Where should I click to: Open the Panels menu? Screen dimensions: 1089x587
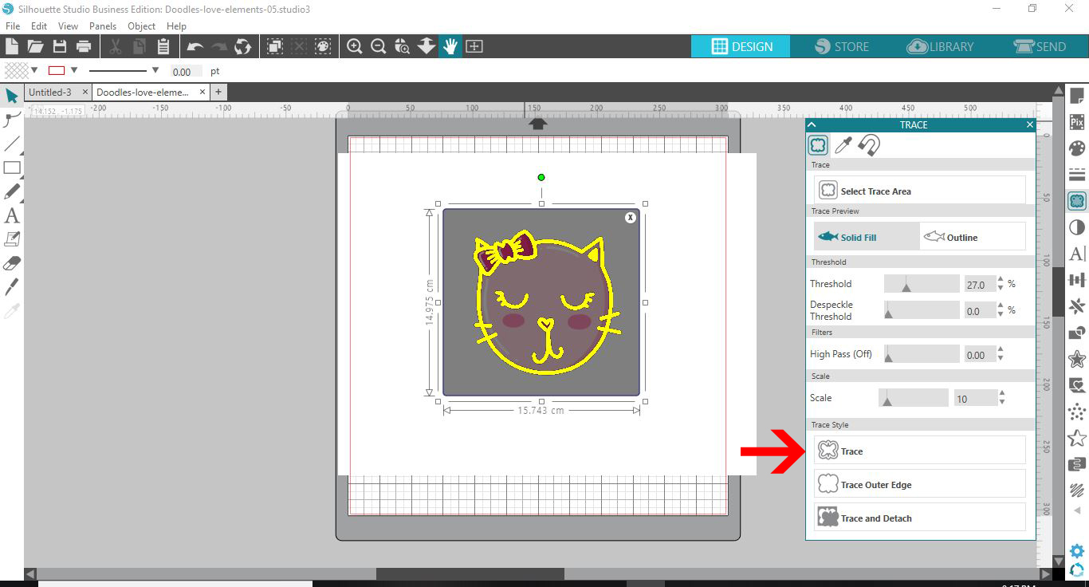(x=103, y=26)
